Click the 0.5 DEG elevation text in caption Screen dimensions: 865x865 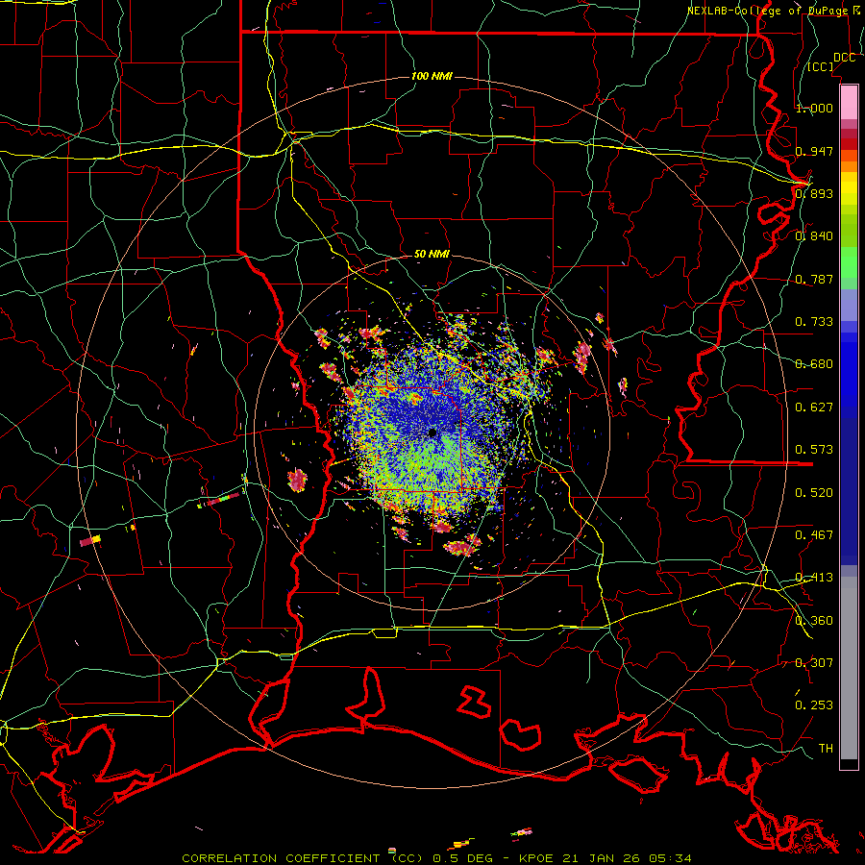pyautogui.click(x=462, y=858)
